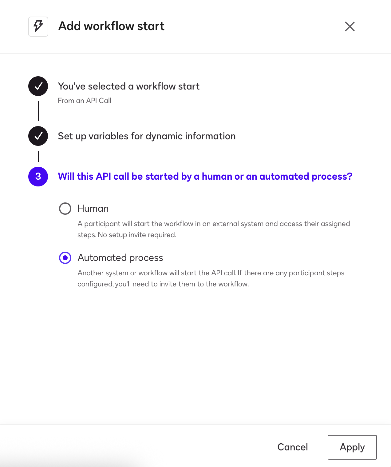391x467 pixels.
Task: Click the connector line between steps one and two
Action: (x=39, y=111)
